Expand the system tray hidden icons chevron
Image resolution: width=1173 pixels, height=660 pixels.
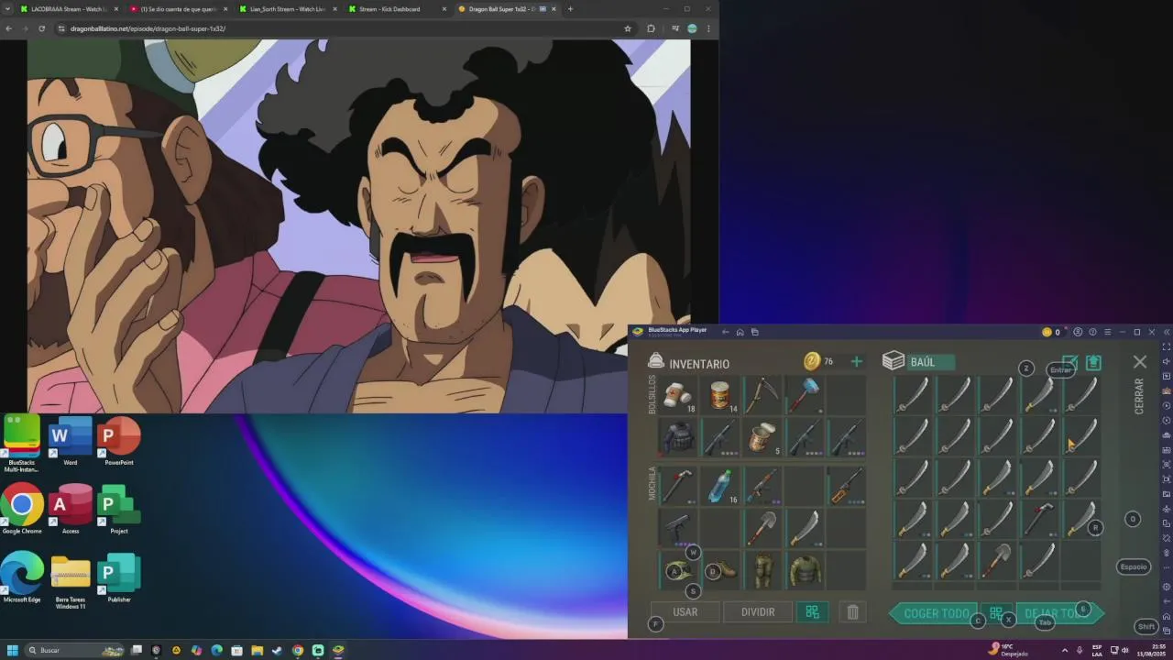pyautogui.click(x=1065, y=650)
